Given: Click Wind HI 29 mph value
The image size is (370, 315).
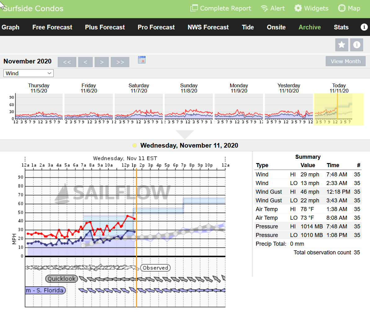Looking at the screenshot, I should [310, 175].
